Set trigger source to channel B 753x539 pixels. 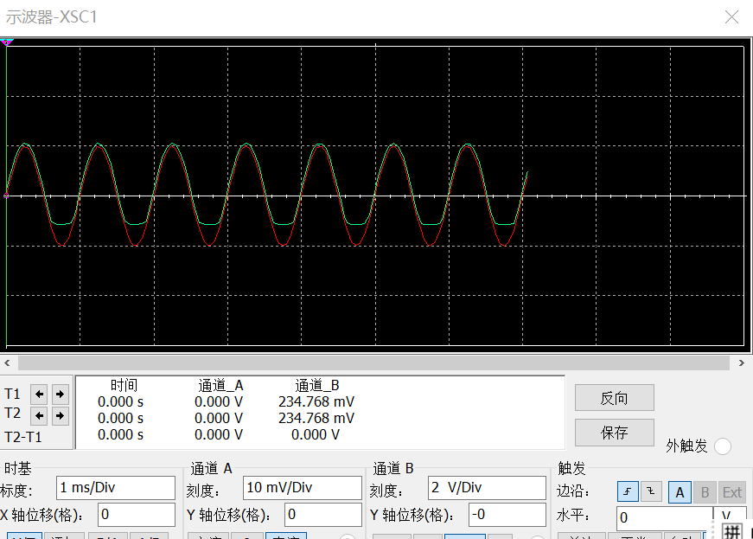pyautogui.click(x=705, y=492)
